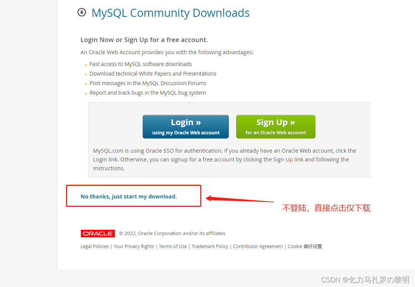Click the "Report and track bugs" bullet item
Screen dimensions: 415x287
[x=148, y=93]
